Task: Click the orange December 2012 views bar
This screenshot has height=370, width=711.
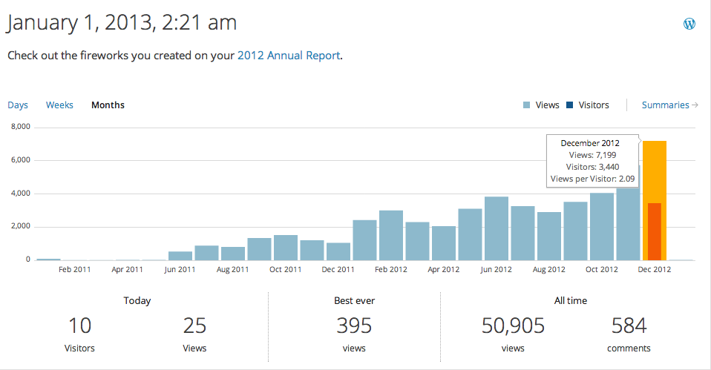Action: click(655, 171)
